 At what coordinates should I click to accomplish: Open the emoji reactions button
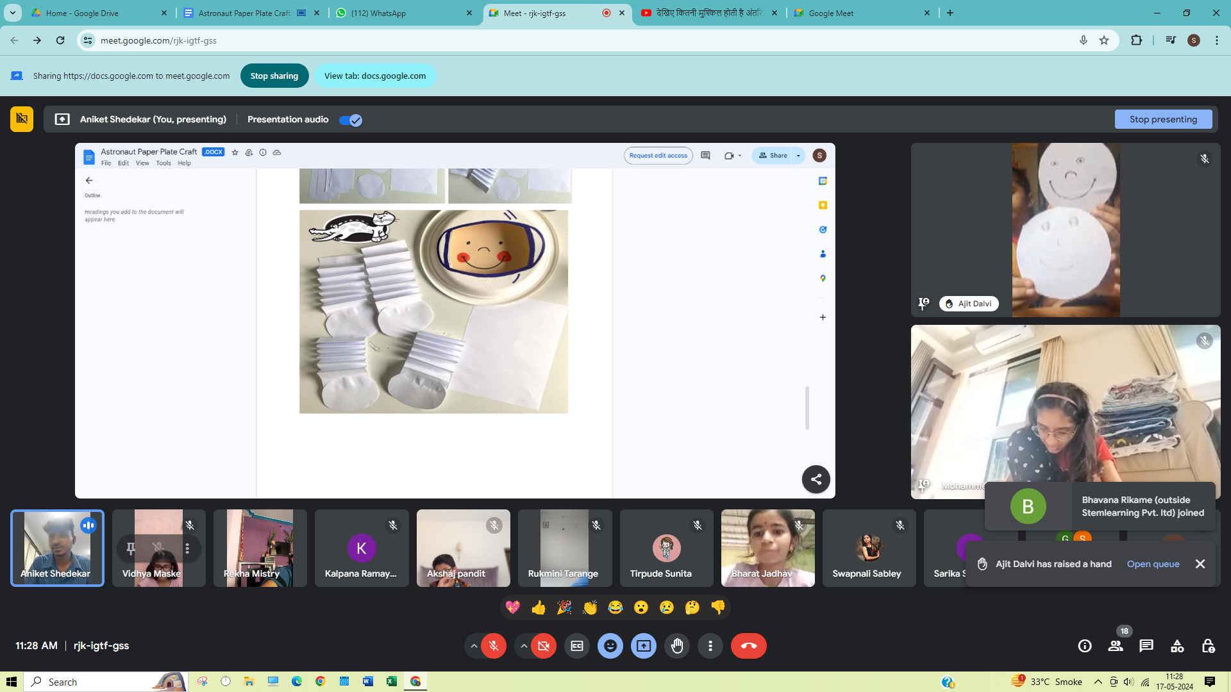tap(610, 646)
